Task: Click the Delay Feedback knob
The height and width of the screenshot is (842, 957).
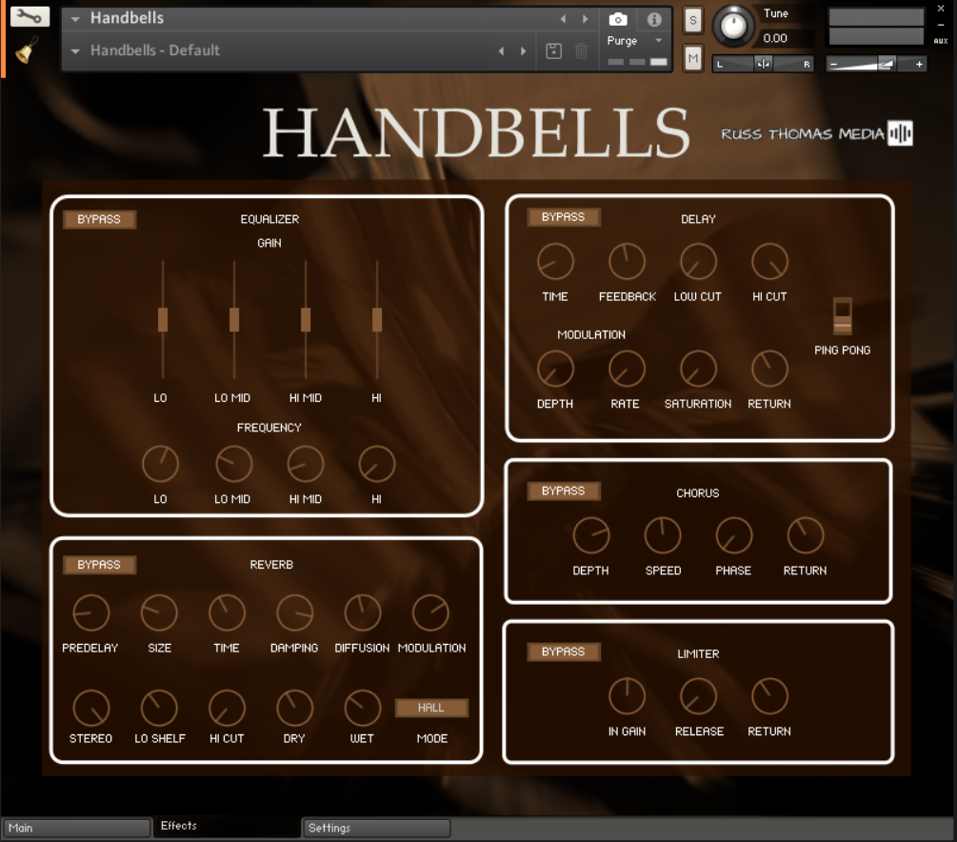Action: 627,261
